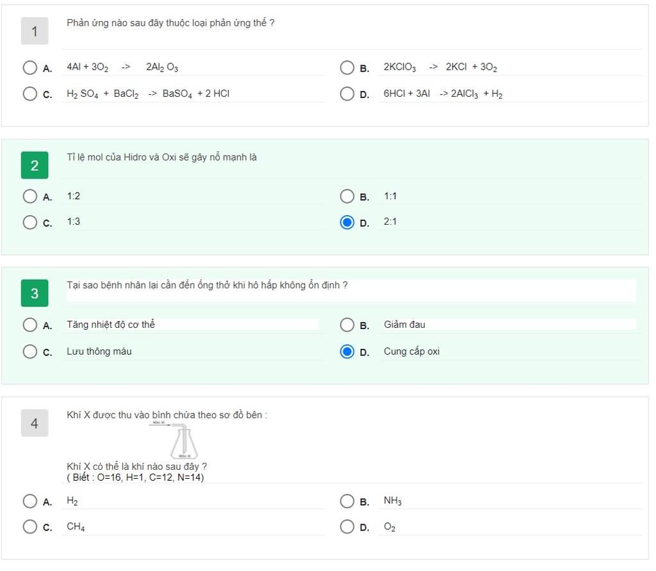Pick CH4 option C in question 4
Image resolution: width=656 pixels, height=571 pixels.
click(29, 527)
